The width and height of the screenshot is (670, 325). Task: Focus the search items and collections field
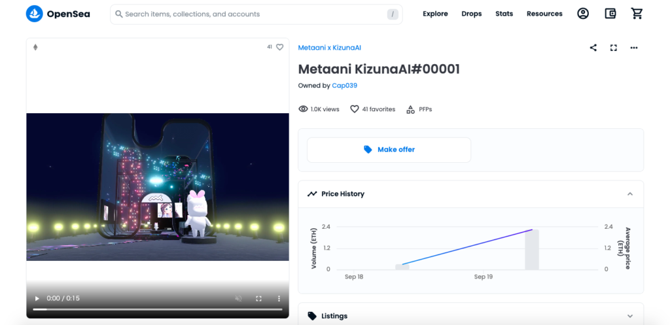click(256, 14)
